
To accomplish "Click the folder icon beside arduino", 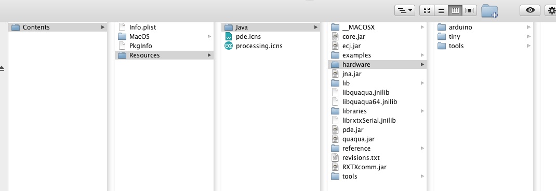I will coord(442,27).
